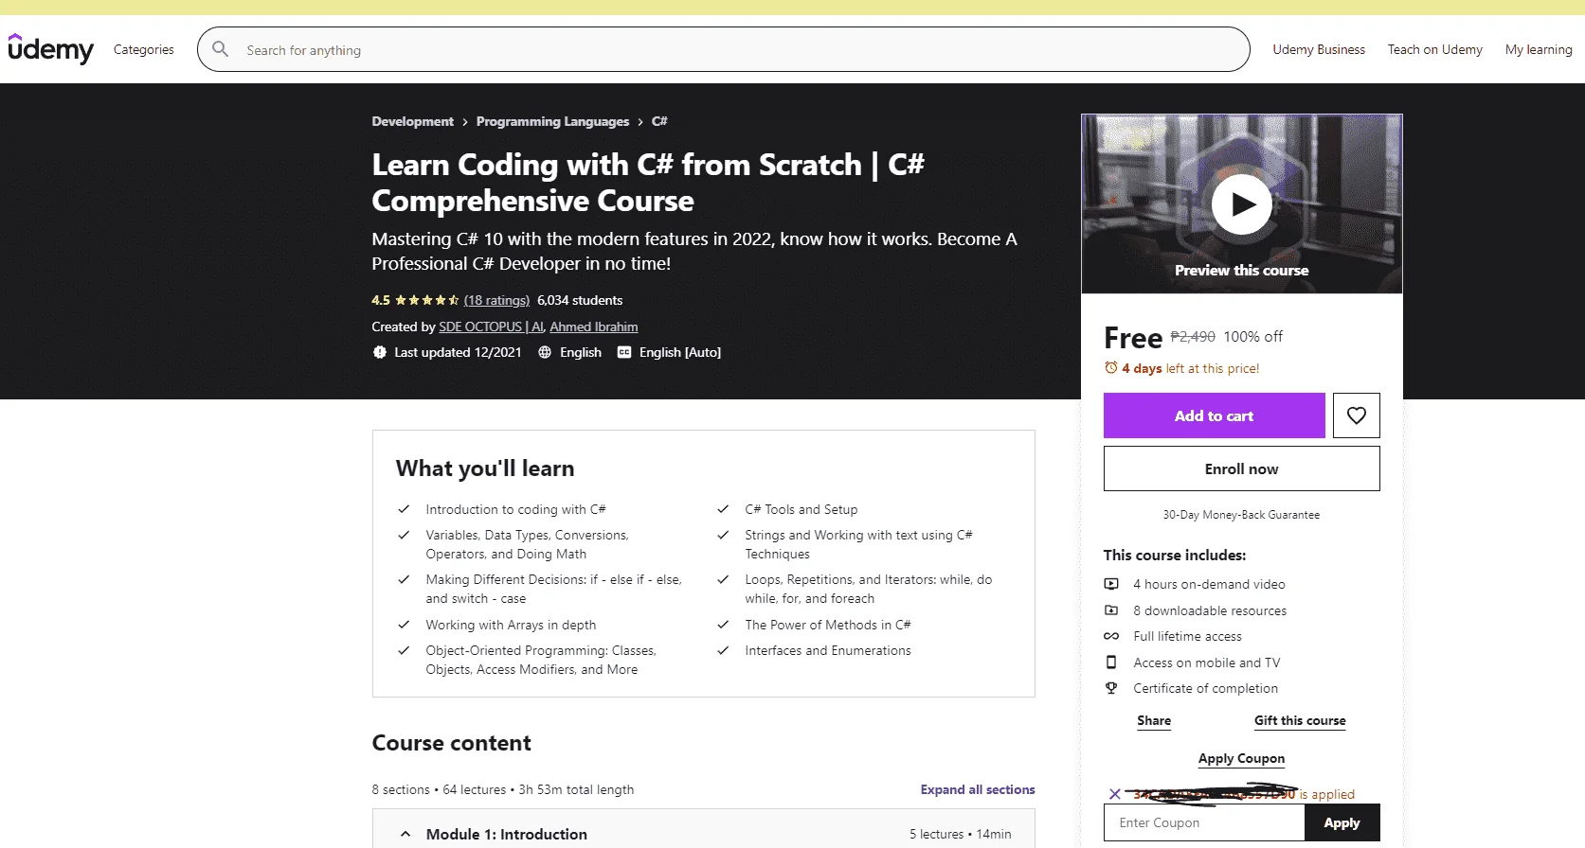Click the star rating icons
The image size is (1585, 848).
pos(427,300)
